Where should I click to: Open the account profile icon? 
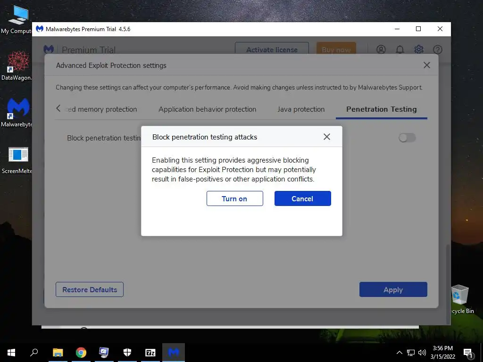(x=381, y=49)
